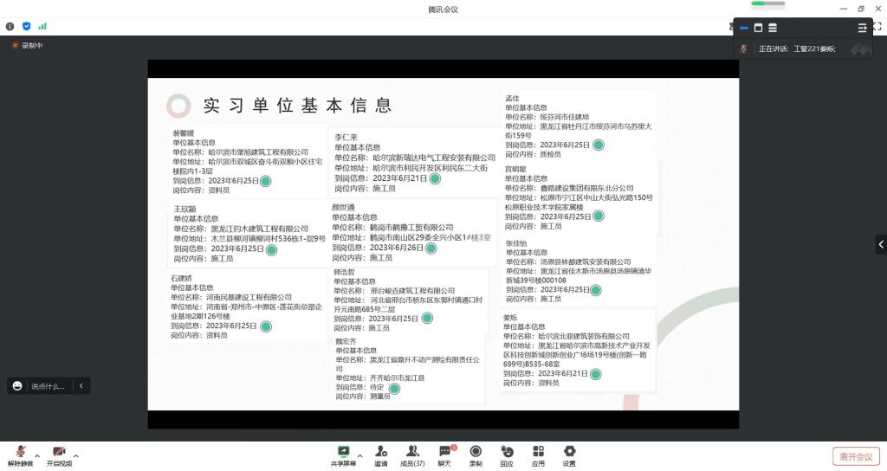The image size is (887, 471).
Task: Switch speaker panel to window-style layout
Action: tap(758, 28)
